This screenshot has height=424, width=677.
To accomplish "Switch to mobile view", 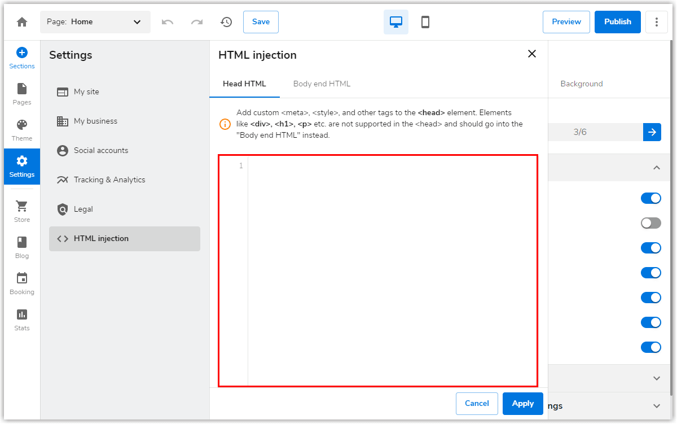I will (425, 22).
